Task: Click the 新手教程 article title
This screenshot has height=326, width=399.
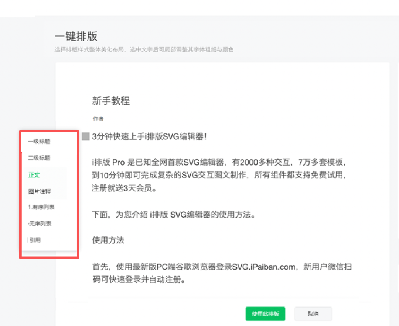Action: point(111,101)
